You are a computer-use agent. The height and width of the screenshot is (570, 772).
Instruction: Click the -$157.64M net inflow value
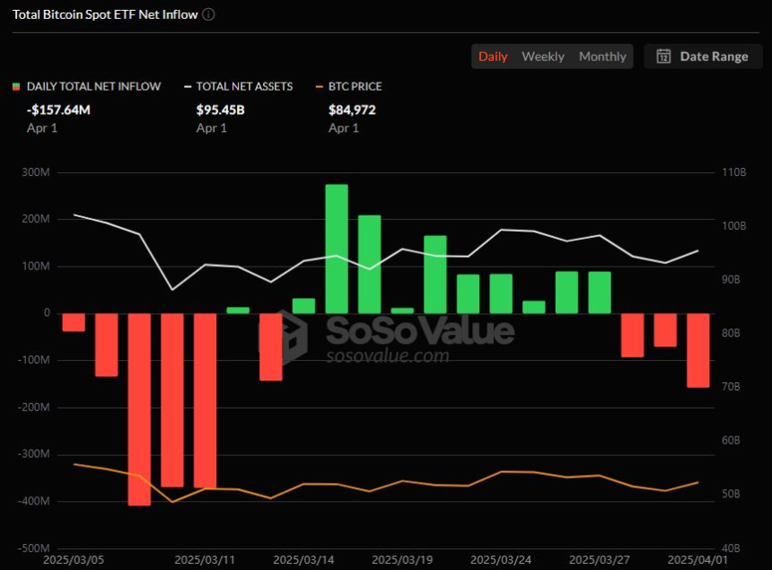click(x=58, y=110)
